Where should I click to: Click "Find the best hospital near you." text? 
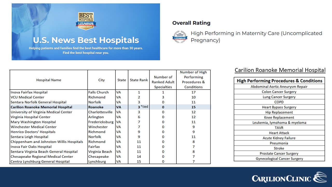point(86,53)
